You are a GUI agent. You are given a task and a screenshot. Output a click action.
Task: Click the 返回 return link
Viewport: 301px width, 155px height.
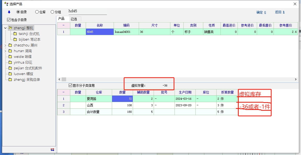point(280,12)
